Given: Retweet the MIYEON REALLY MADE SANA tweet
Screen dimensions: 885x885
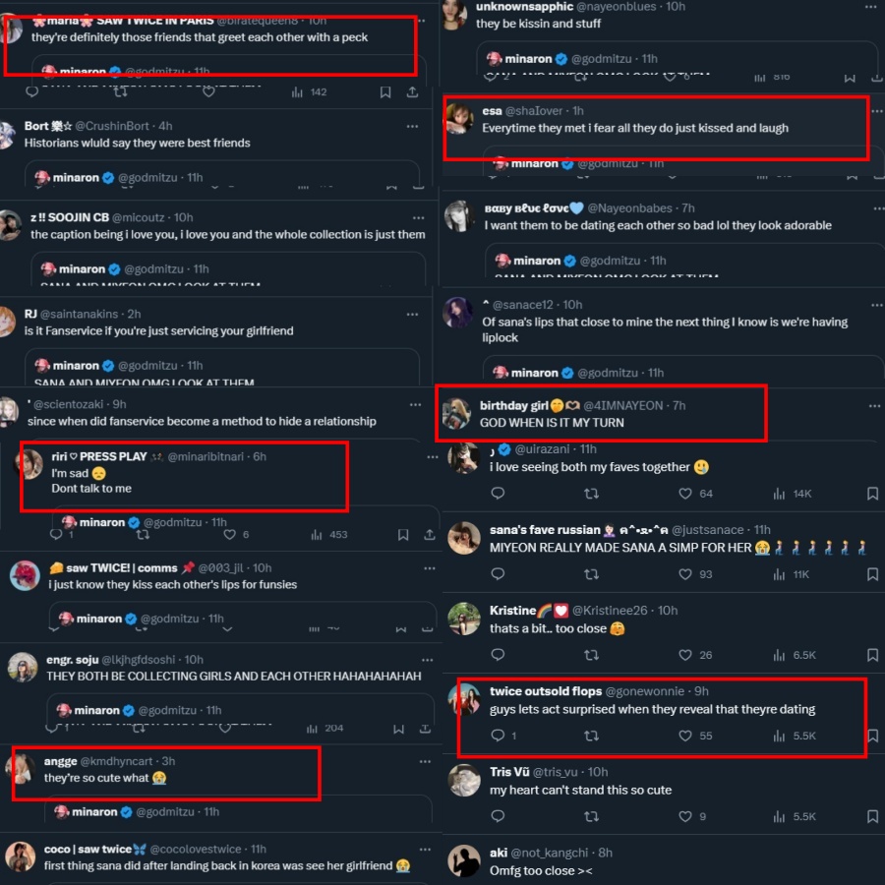Looking at the screenshot, I should (x=591, y=574).
